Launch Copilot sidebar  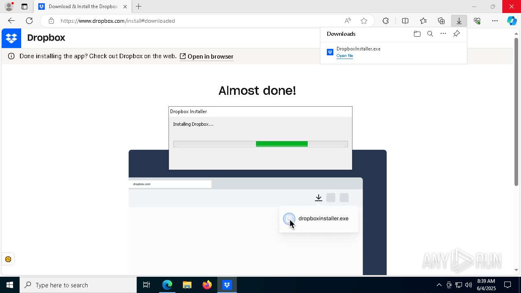coord(512,21)
